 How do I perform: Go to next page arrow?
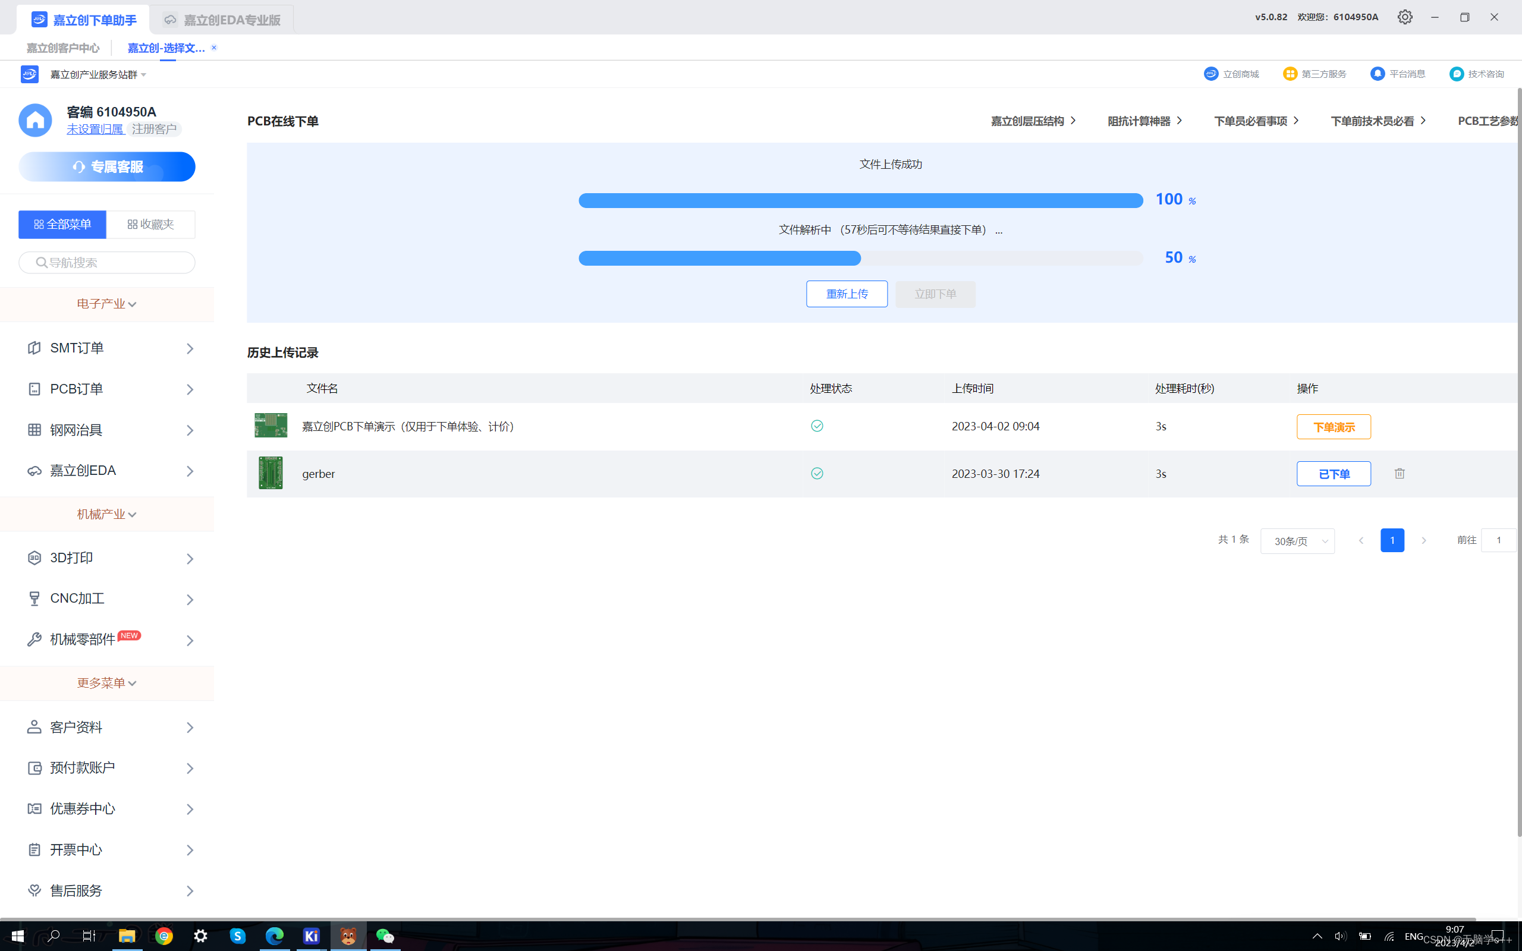tap(1424, 540)
